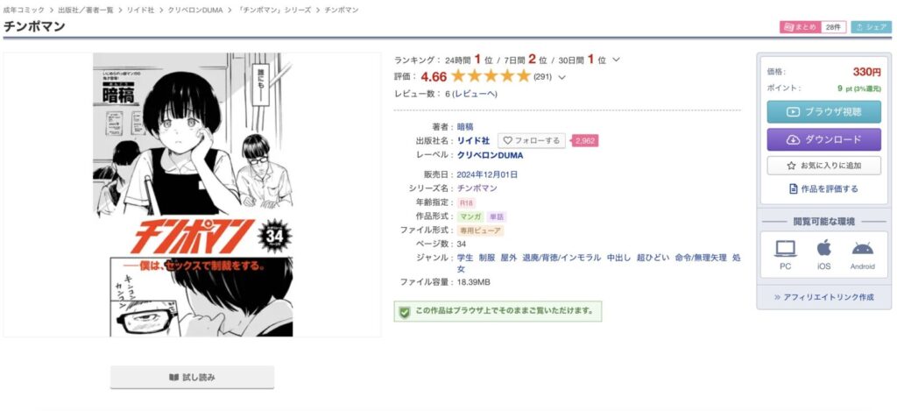897x411 pixels.
Task: Click the シェア share button
Action: pyautogui.click(x=872, y=27)
